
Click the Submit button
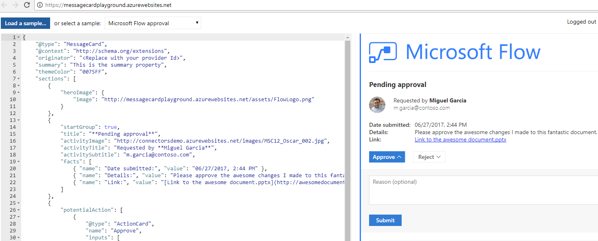tap(385, 220)
